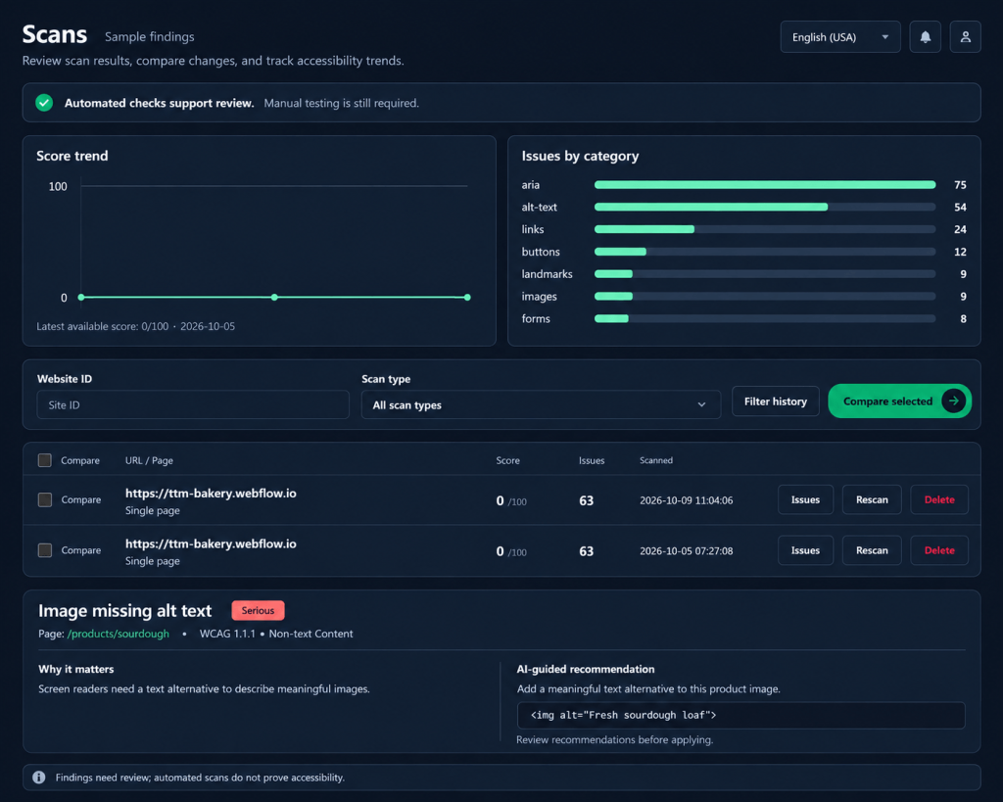Viewport: 1003px width, 802px height.
Task: Open the notifications bell
Action: (925, 37)
